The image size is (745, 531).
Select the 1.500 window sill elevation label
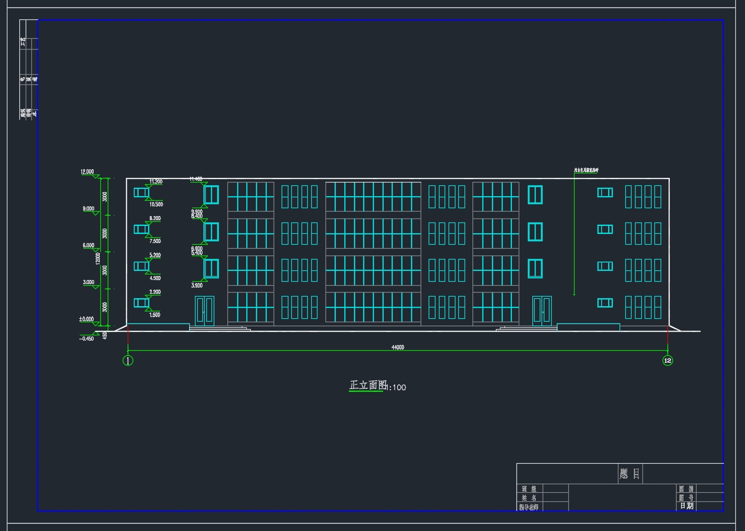tap(154, 315)
